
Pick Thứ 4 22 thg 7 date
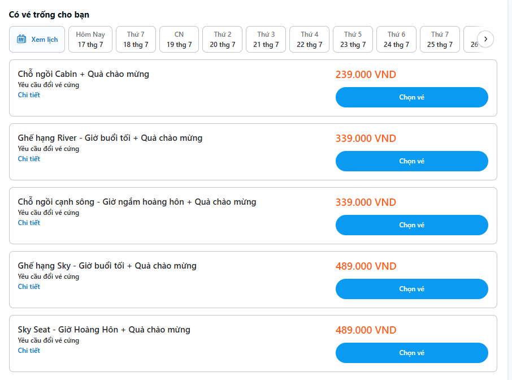click(x=309, y=39)
